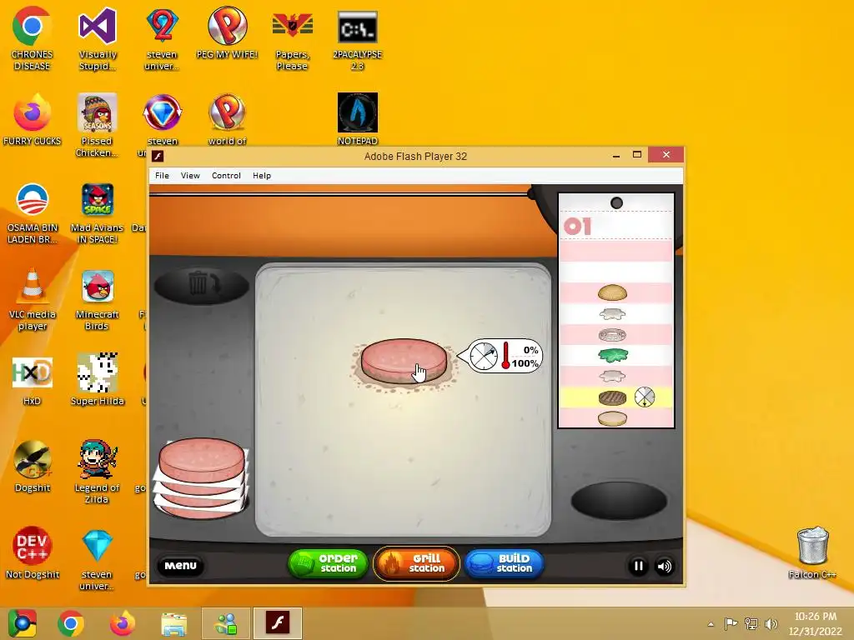Open Legend of Zilda desktop shortcut
This screenshot has width=854, height=640.
[98, 472]
